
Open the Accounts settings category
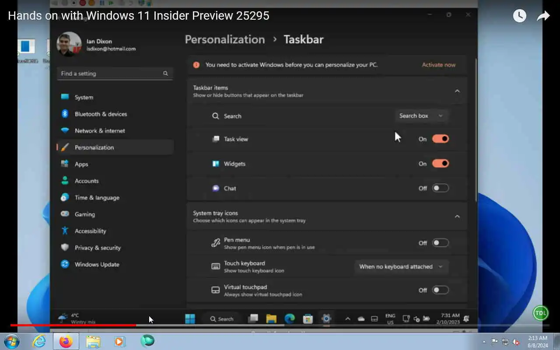tap(115, 181)
